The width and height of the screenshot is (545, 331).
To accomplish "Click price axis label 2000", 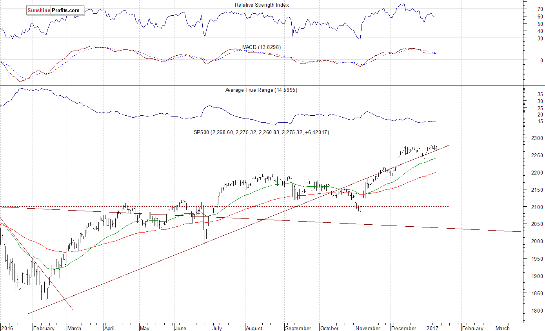I will [x=537, y=242].
